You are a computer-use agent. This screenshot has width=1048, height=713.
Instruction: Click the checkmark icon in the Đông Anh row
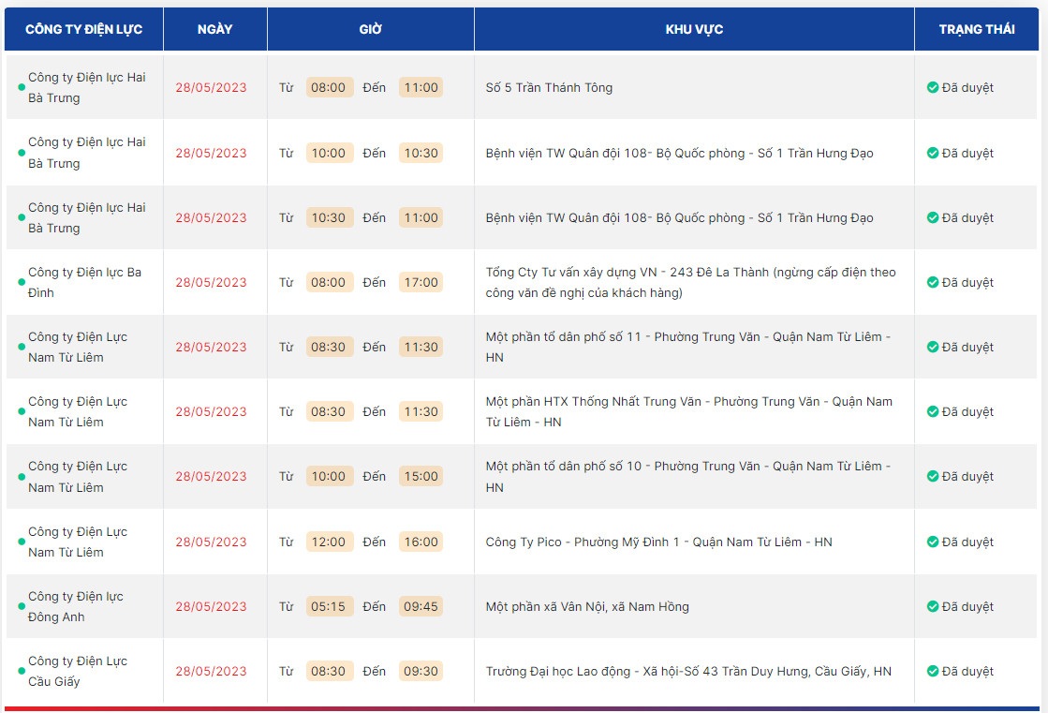[932, 606]
